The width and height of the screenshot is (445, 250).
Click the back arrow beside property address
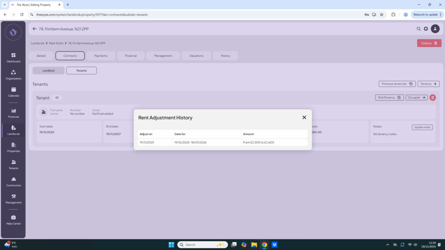click(35, 29)
